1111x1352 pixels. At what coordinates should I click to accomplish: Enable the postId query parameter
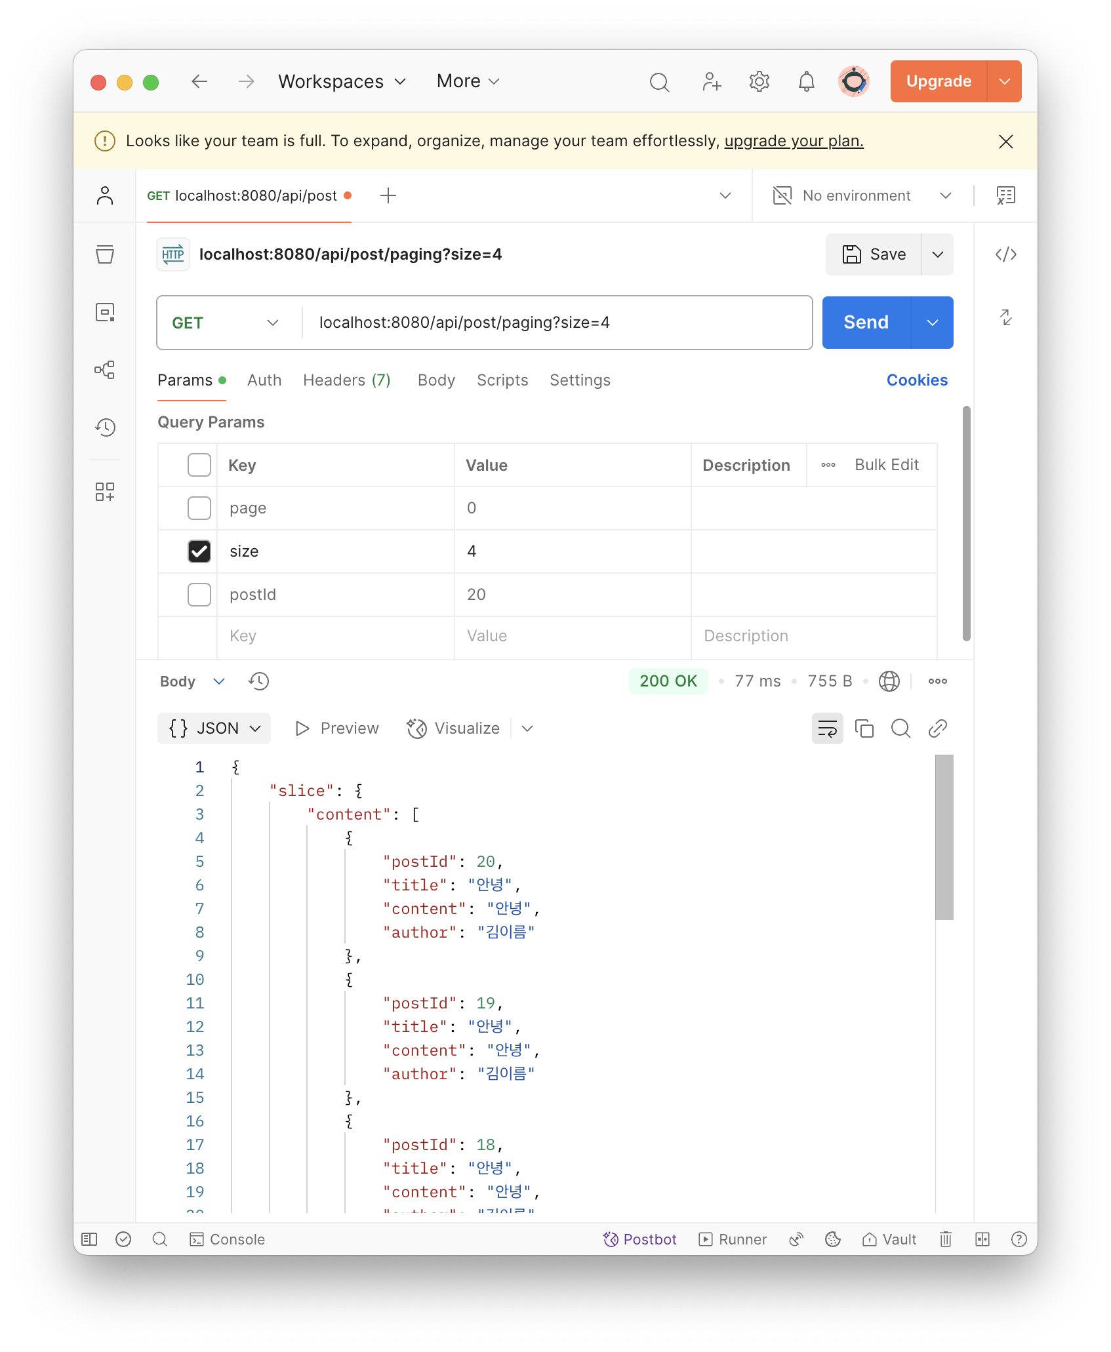[x=199, y=594]
